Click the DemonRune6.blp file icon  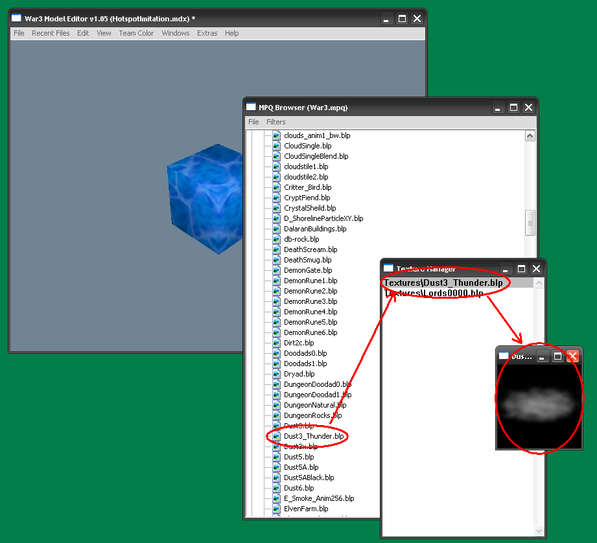pos(277,332)
